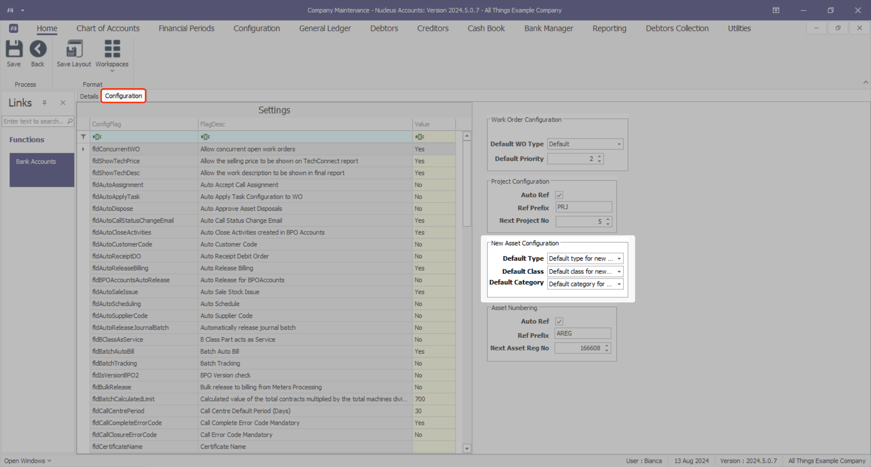Expand the fldConcurrentWO row indicator
Screen dimensions: 871x467
click(83, 149)
